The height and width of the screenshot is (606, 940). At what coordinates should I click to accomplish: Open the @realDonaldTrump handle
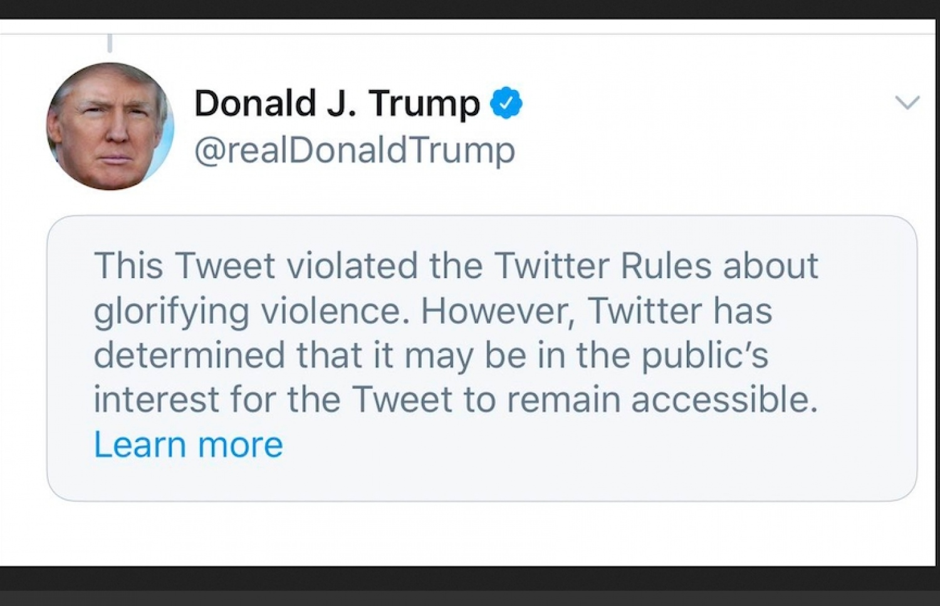click(354, 150)
